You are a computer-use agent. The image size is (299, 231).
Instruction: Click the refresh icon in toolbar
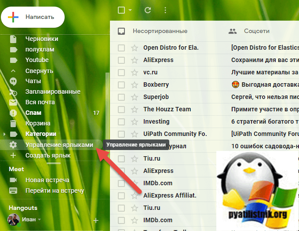(x=148, y=10)
